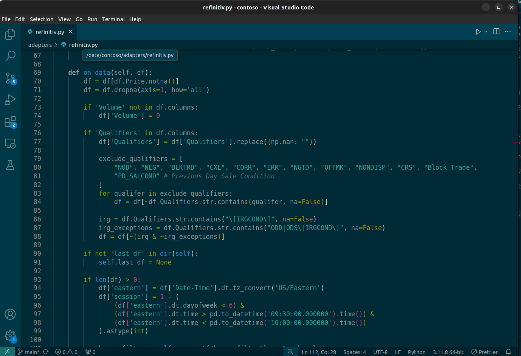The image size is (521, 356).
Task: Open the Testing flask view
Action: tap(10, 165)
